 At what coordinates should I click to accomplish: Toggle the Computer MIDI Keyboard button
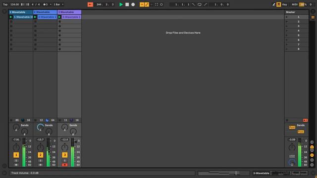(x=278, y=4)
